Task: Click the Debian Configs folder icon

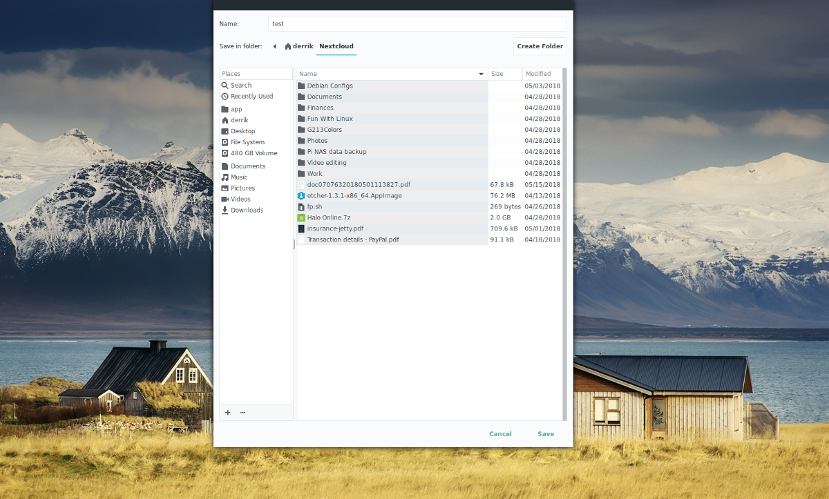Action: click(x=301, y=86)
